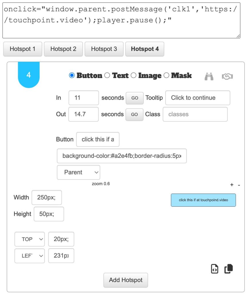The height and width of the screenshot is (294, 248).
Task: Click the textarea resize handle
Action: [x=238, y=36]
